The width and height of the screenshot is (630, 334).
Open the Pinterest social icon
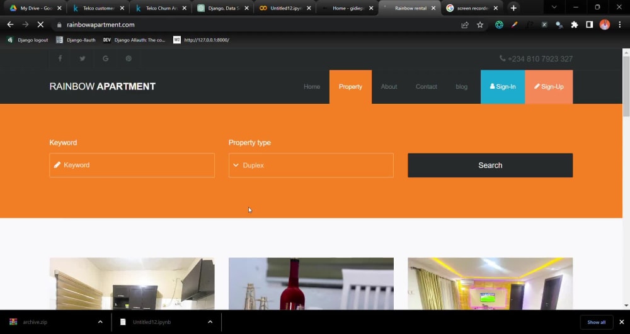128,58
